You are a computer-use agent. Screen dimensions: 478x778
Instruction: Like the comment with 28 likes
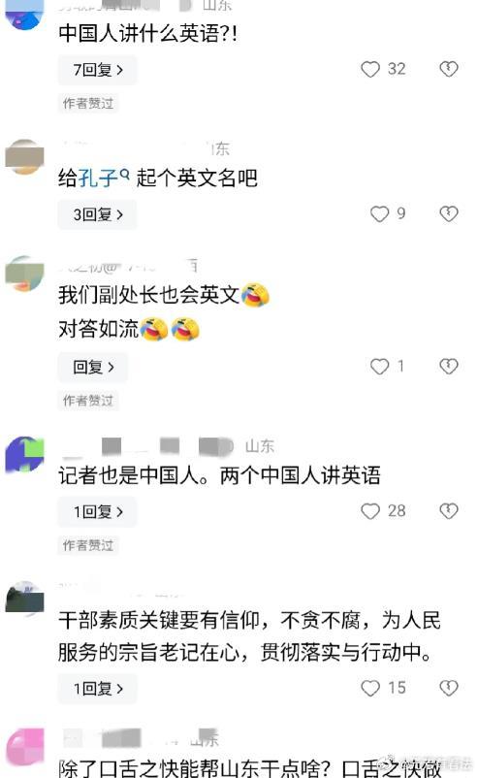[x=370, y=511]
